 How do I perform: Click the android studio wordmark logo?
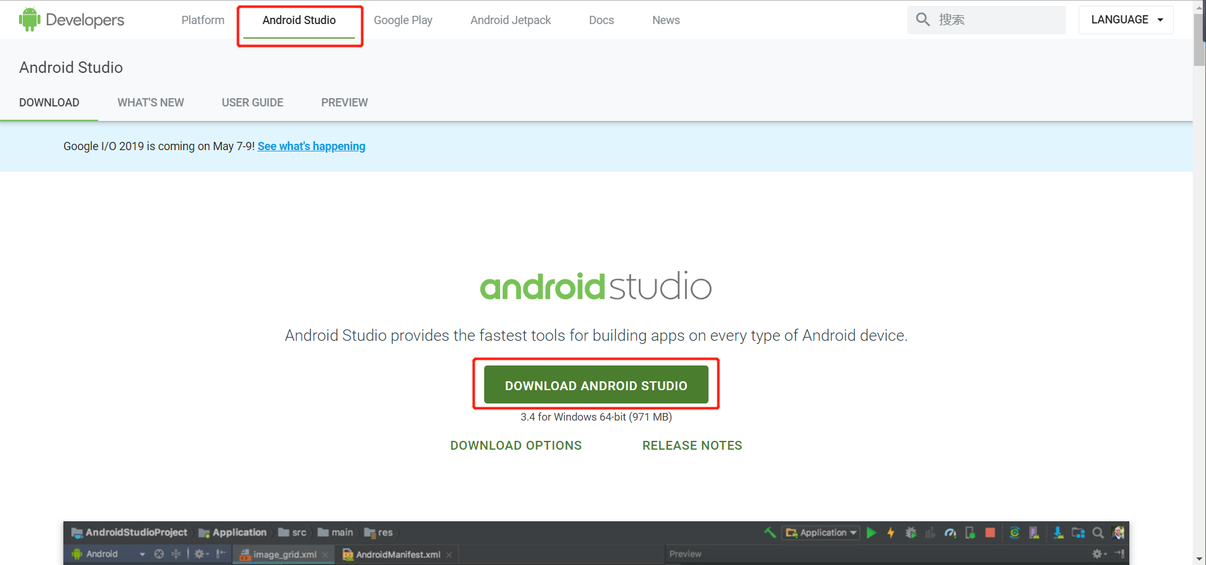tap(596, 286)
